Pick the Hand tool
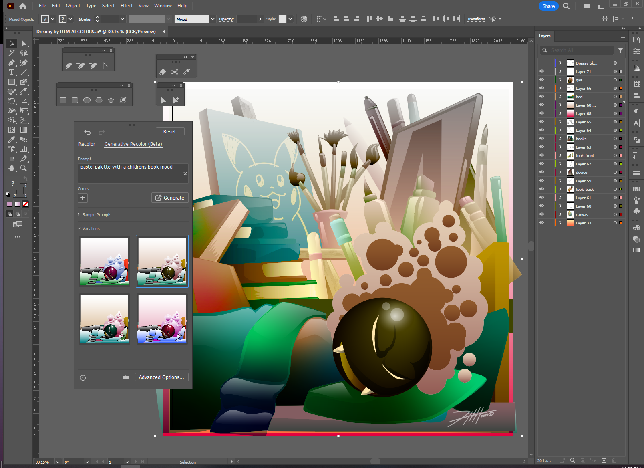Viewport: 644px width, 468px height. tap(12, 169)
